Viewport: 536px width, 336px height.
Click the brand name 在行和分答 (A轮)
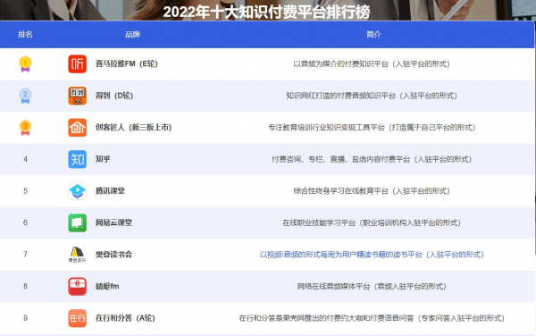125,318
